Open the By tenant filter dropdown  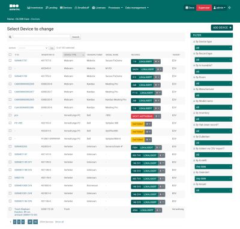pyautogui.click(x=214, y=190)
